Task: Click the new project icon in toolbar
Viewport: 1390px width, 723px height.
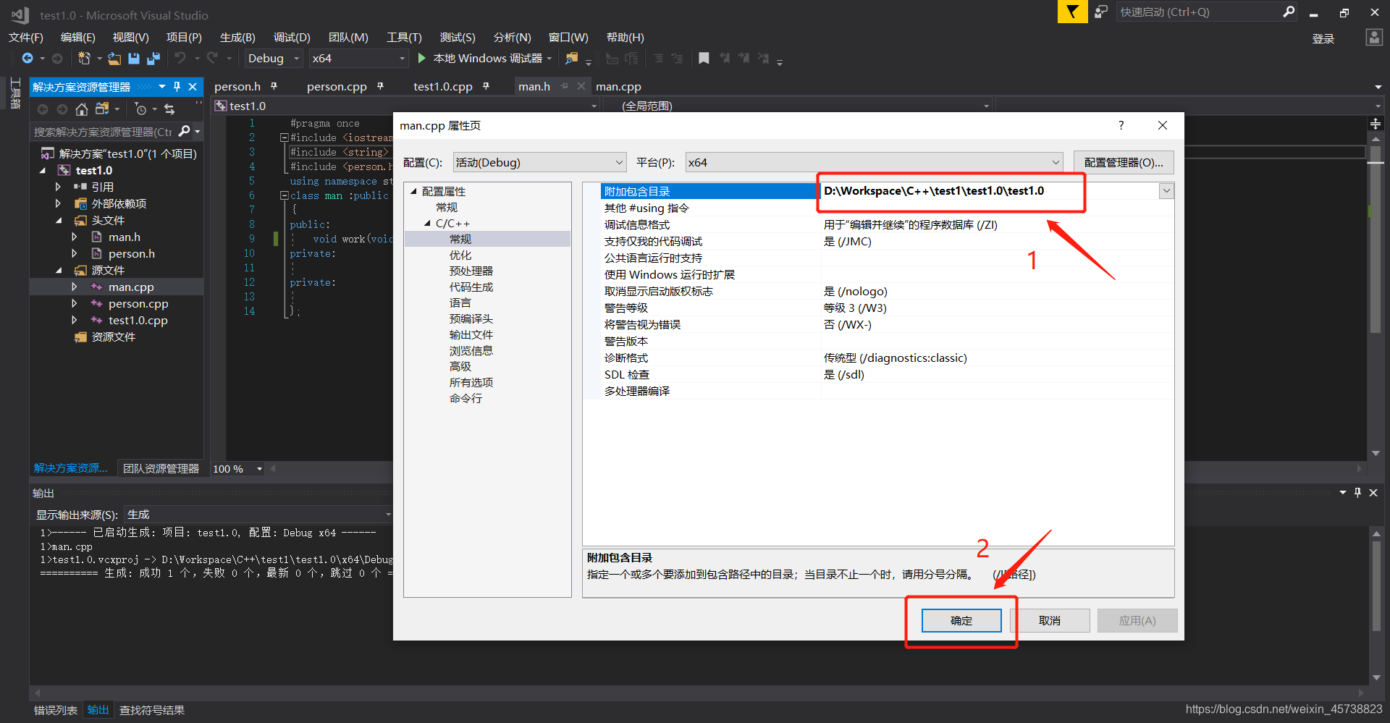Action: pyautogui.click(x=84, y=59)
